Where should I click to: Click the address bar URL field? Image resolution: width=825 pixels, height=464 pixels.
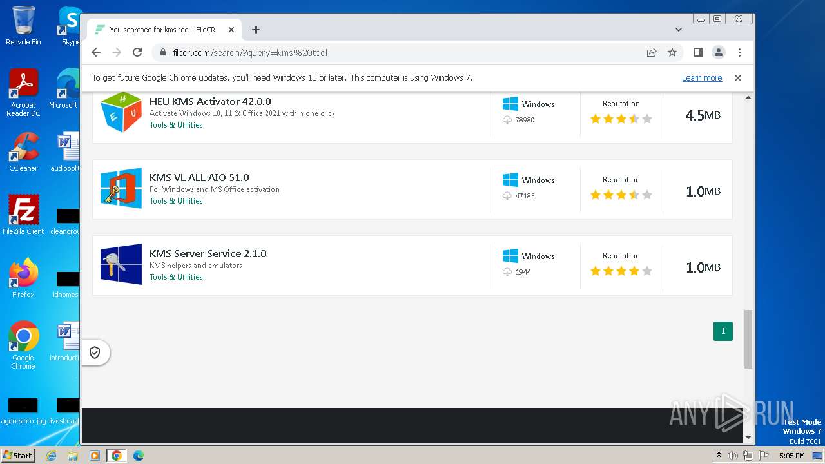[x=400, y=53]
